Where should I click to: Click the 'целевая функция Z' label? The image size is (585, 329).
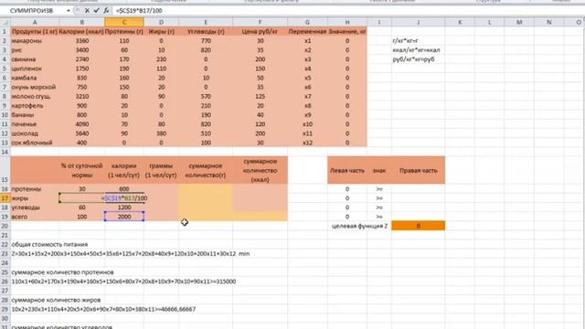[359, 226]
